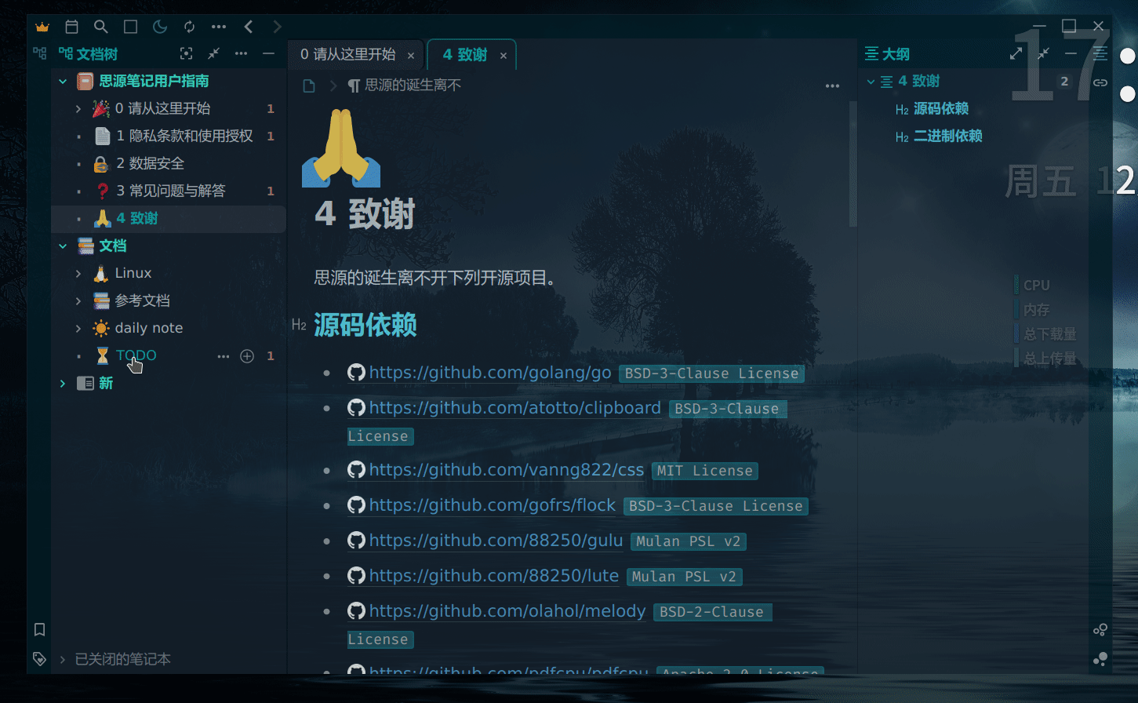Click the search magnifier icon in toolbar
Screen dimensions: 1138x703
click(x=101, y=27)
